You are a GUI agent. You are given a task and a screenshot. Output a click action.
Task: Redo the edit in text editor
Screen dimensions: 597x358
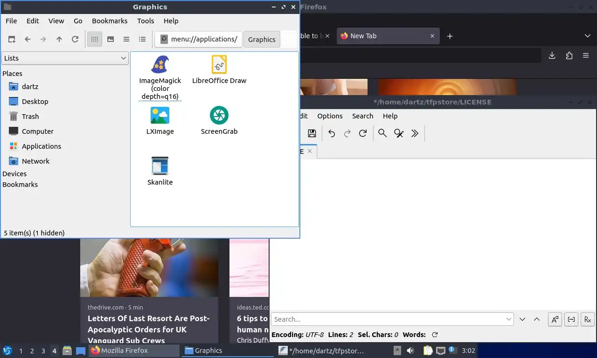pyautogui.click(x=347, y=133)
